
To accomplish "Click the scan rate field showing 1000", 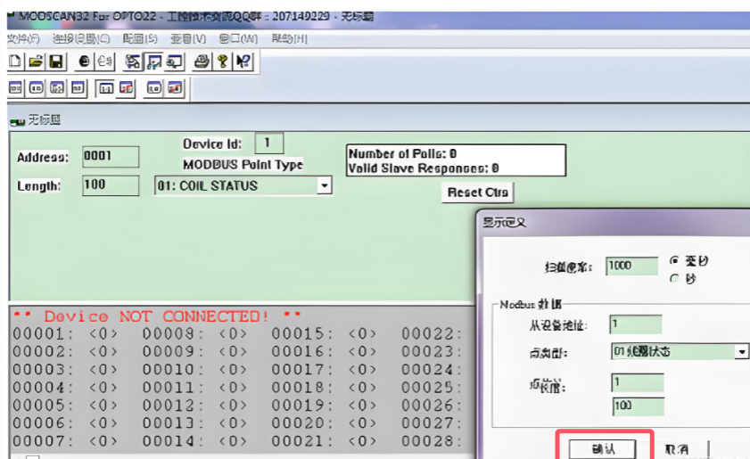I will click(630, 266).
